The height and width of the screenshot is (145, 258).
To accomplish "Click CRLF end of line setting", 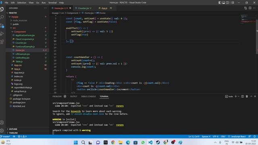I will 223,137.
